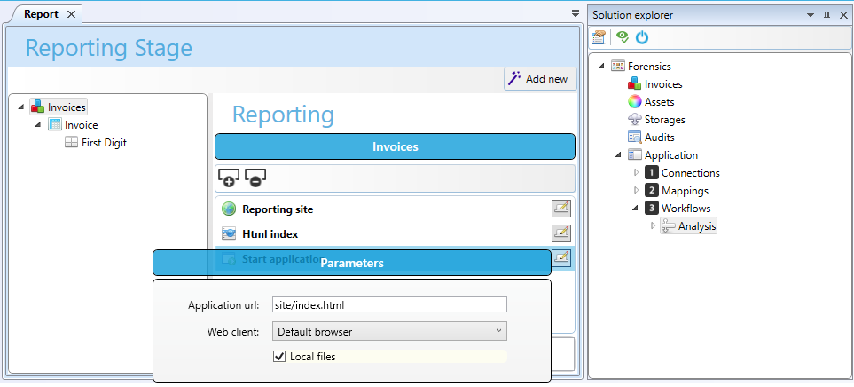Edit the Reporting site entry

[561, 209]
